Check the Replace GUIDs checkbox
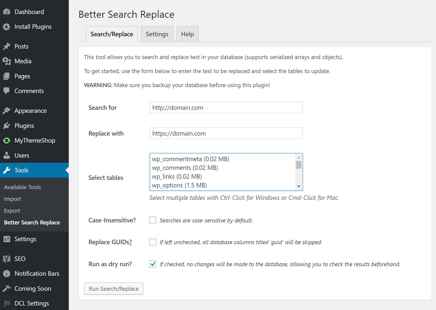The image size is (436, 310). tap(153, 242)
